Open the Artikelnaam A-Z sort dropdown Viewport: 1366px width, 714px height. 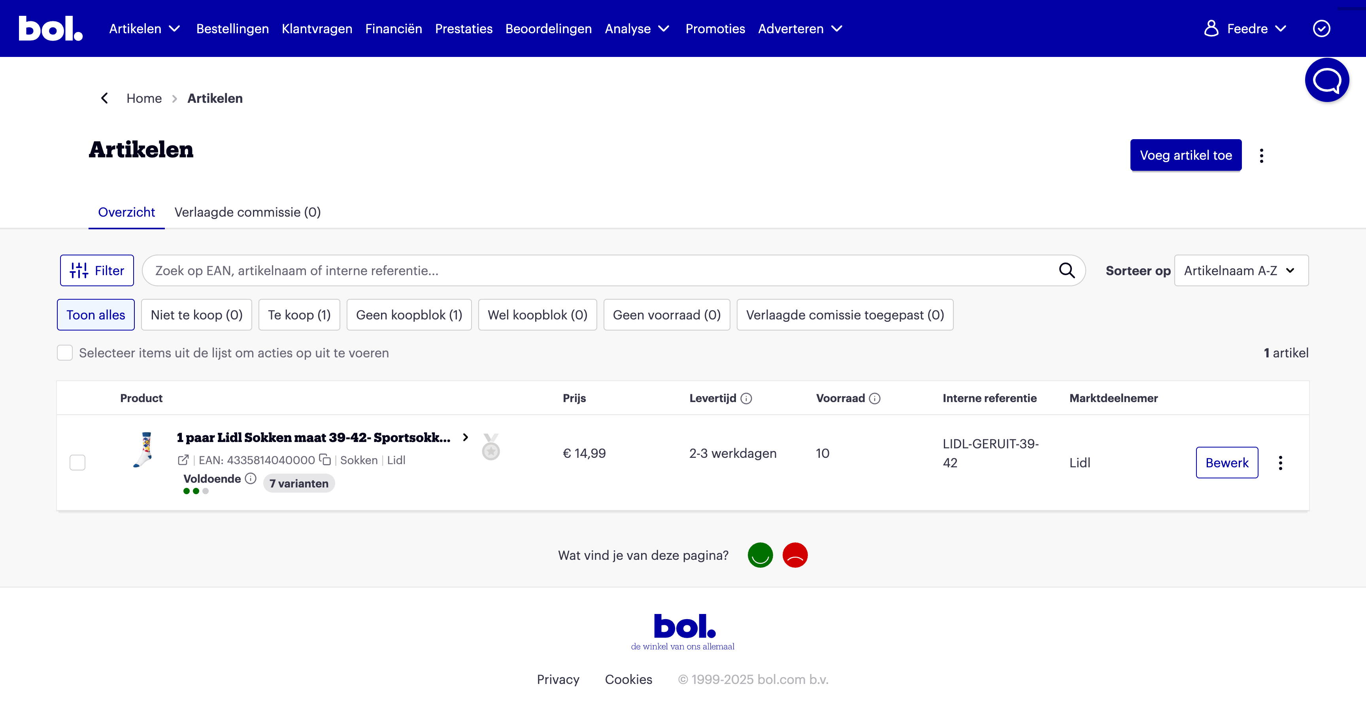(x=1241, y=270)
